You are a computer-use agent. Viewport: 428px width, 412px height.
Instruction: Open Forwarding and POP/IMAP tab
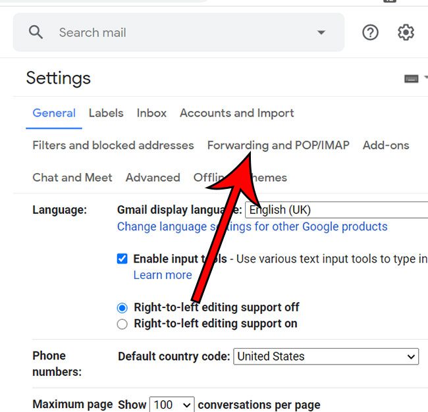click(278, 145)
